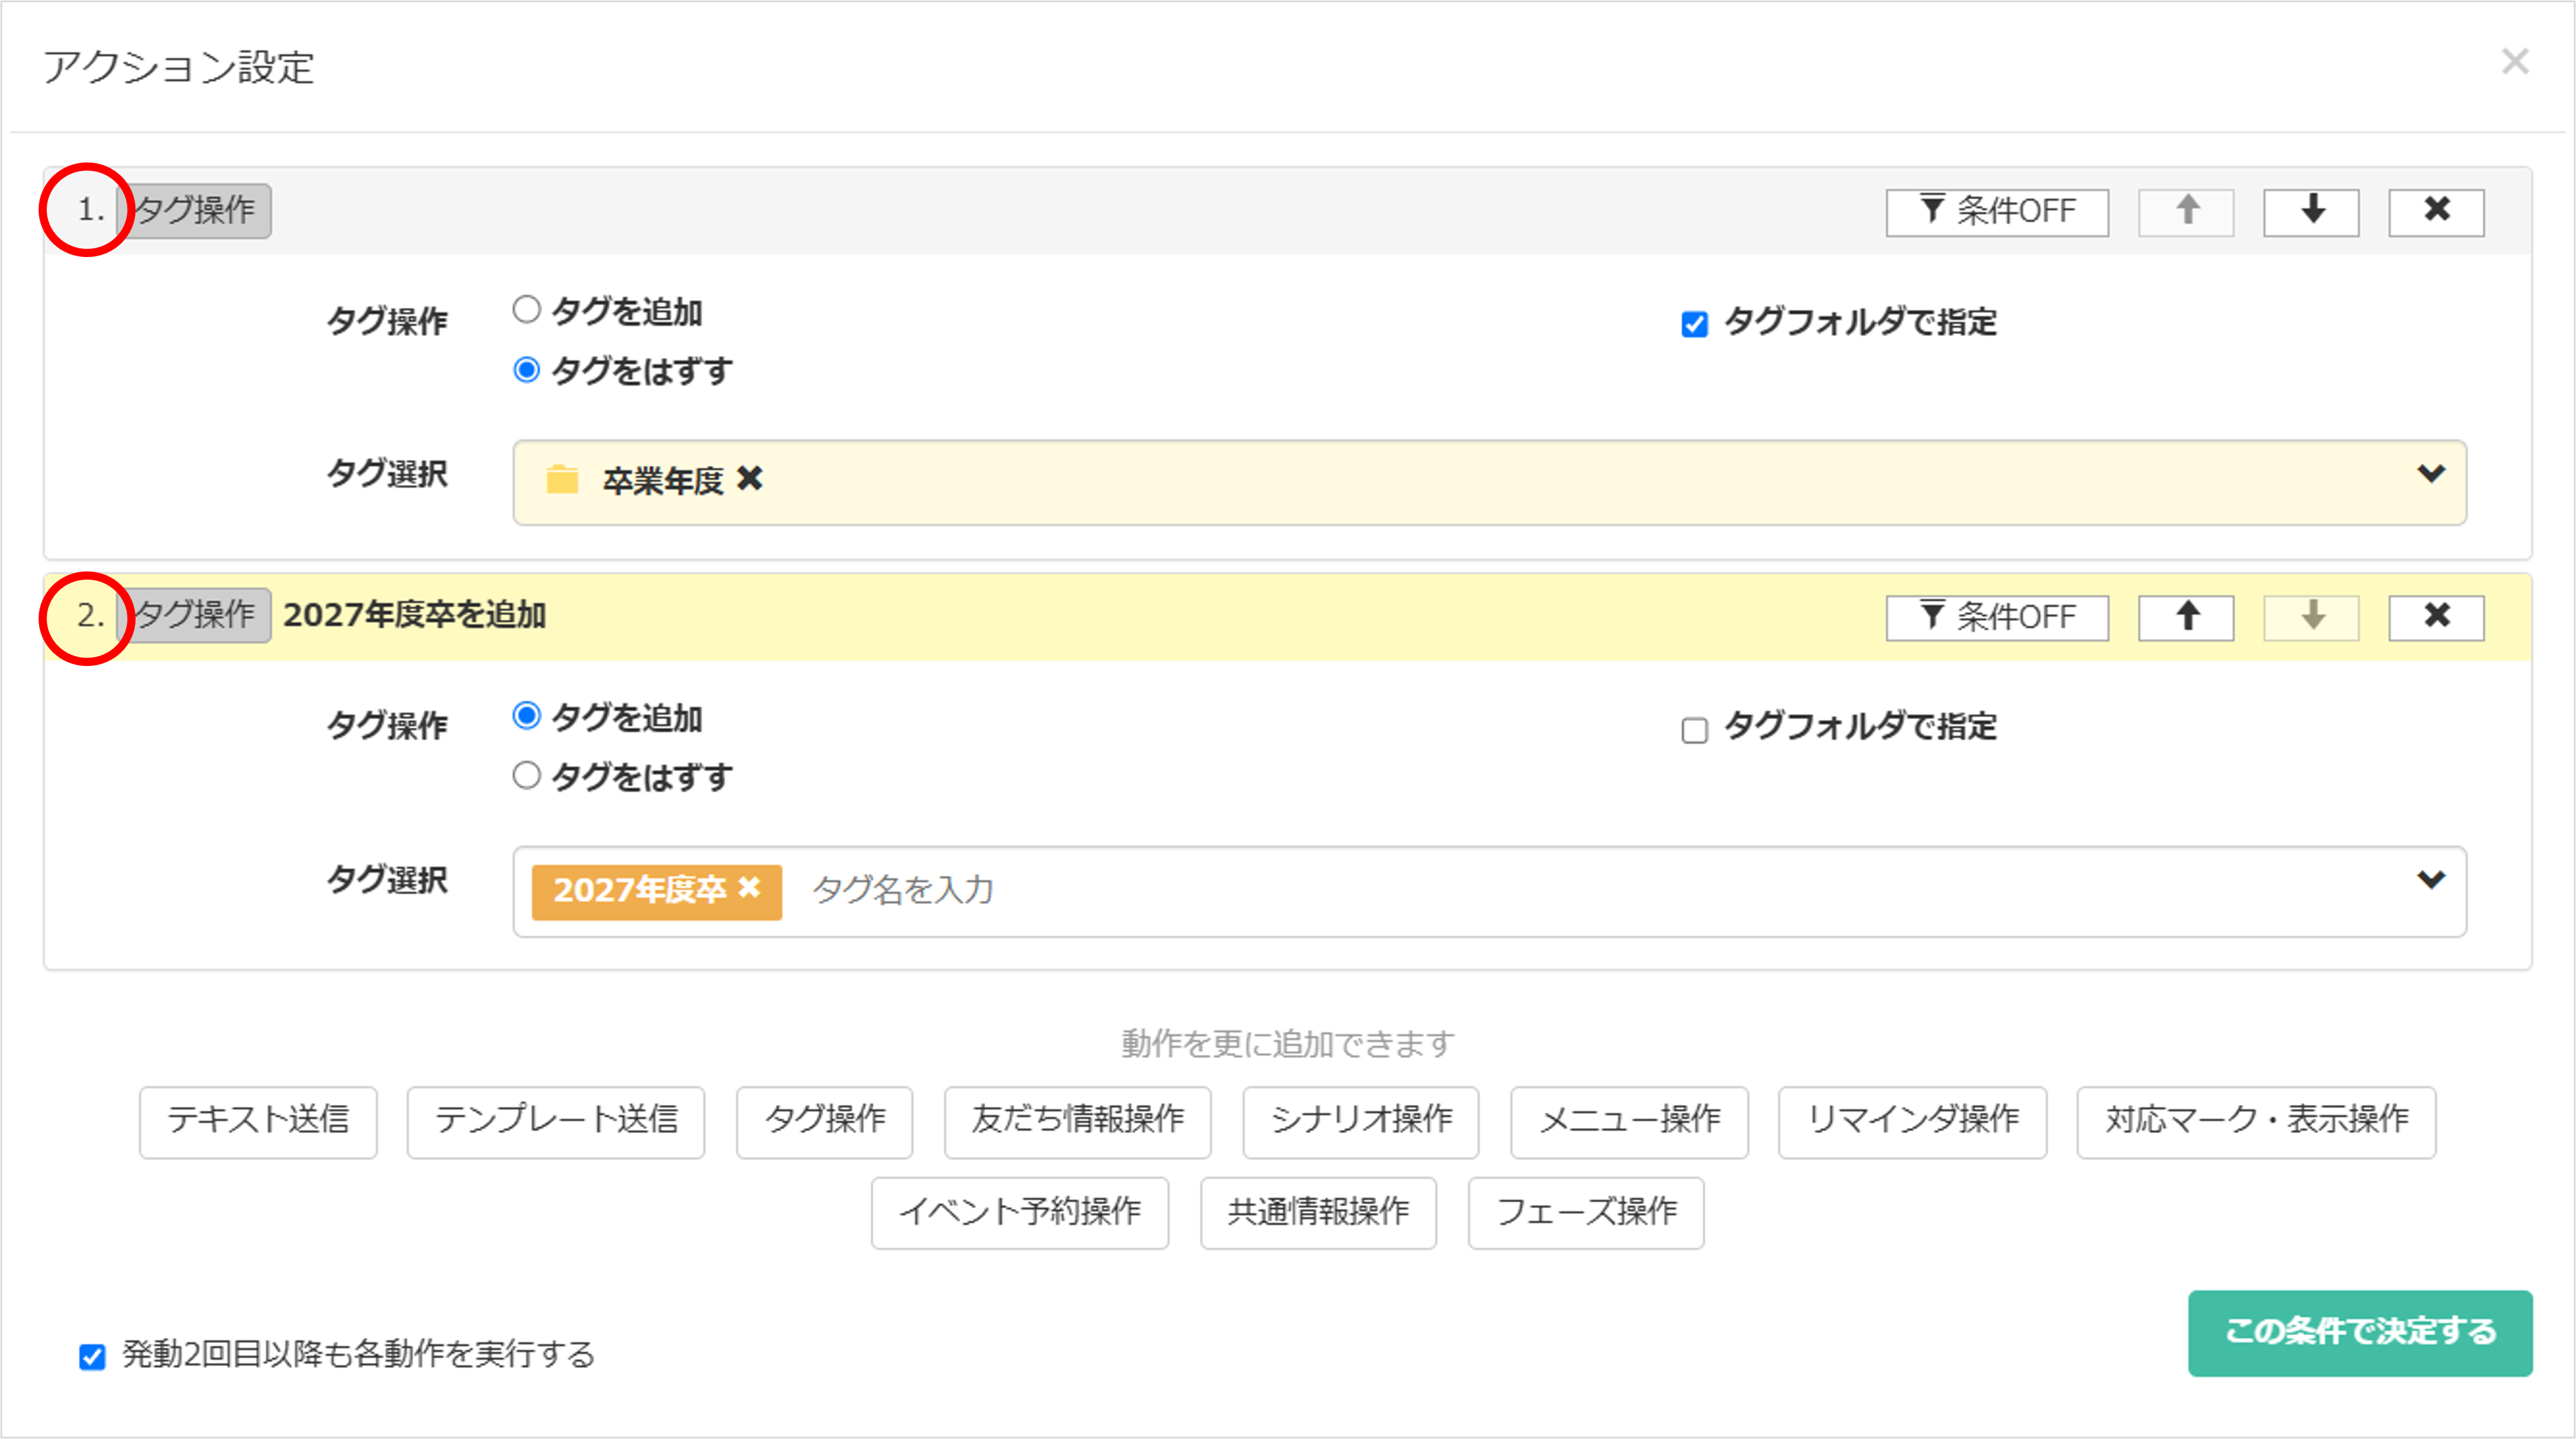2576x1439 pixels.
Task: Add another タグ操作 action from bottom buttons
Action: tap(825, 1122)
